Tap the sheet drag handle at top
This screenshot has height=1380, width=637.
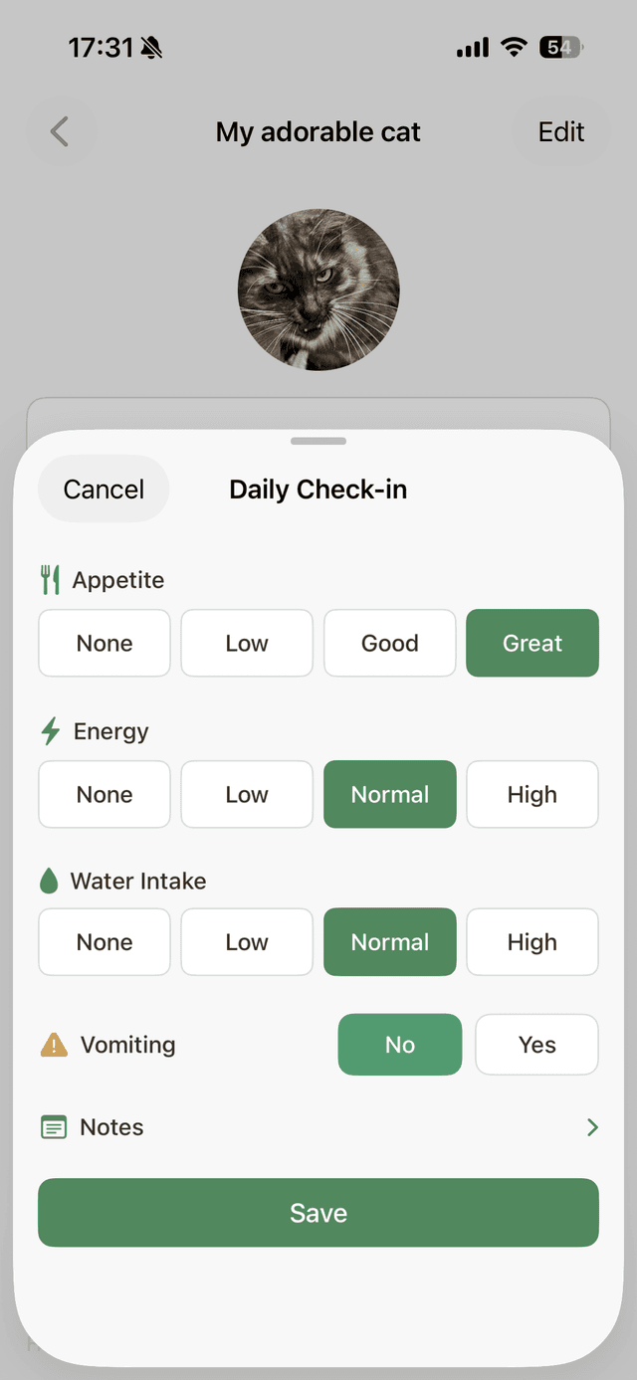pyautogui.click(x=318, y=440)
